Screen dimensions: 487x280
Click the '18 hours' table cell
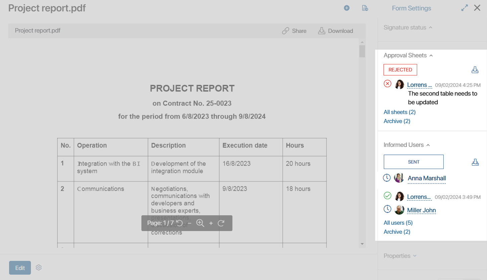click(x=298, y=189)
